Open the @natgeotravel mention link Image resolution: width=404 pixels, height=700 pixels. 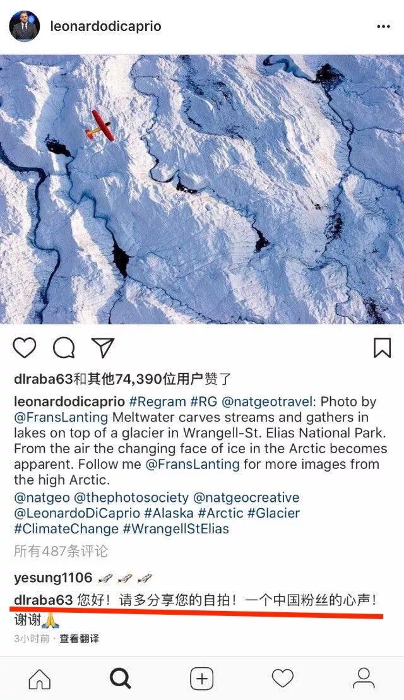[267, 401]
